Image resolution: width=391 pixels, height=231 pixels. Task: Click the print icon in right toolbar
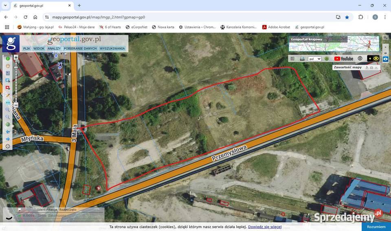302,59
